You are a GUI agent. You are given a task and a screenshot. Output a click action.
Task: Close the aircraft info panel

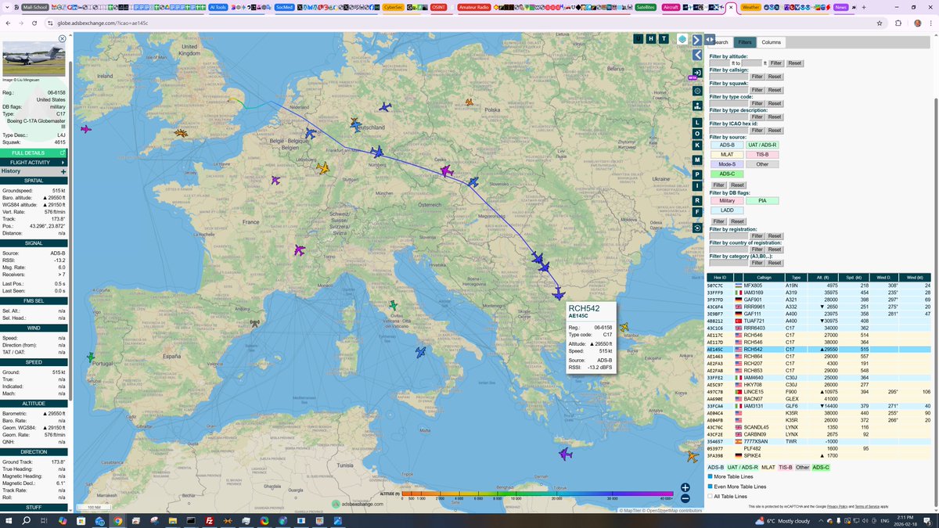click(x=62, y=38)
